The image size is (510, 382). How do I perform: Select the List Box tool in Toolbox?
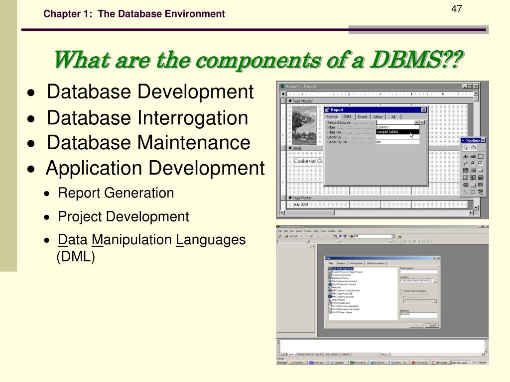473,171
